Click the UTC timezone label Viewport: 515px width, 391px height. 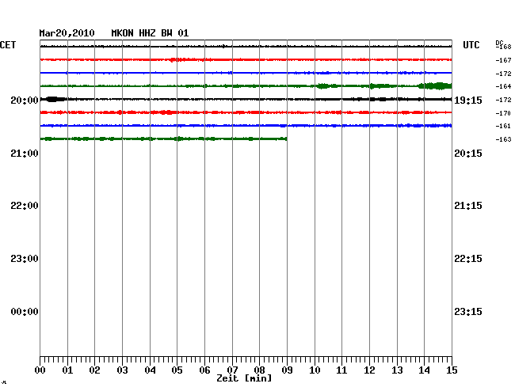(471, 45)
